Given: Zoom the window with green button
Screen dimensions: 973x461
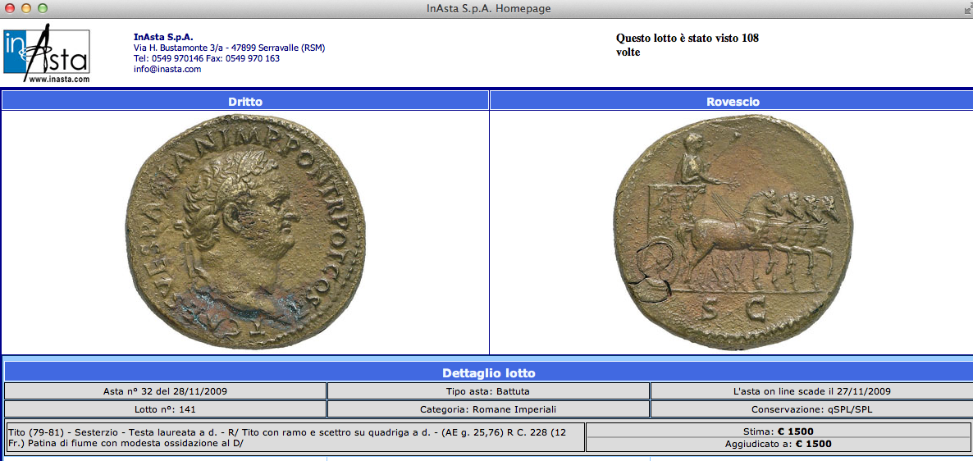Looking at the screenshot, I should pyautogui.click(x=43, y=8).
